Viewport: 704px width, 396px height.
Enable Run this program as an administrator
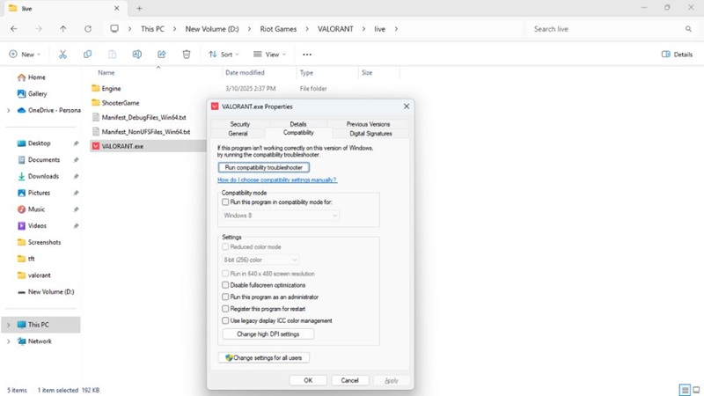225,297
